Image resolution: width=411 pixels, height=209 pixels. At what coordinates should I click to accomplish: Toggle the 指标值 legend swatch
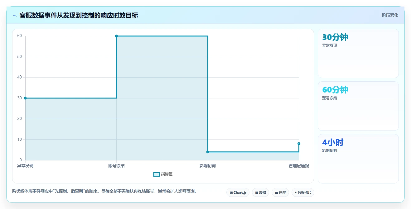click(157, 174)
